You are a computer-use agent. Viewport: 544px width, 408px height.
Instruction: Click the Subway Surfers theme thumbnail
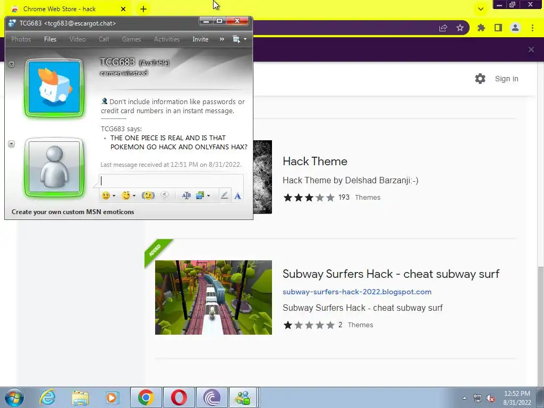[214, 297]
